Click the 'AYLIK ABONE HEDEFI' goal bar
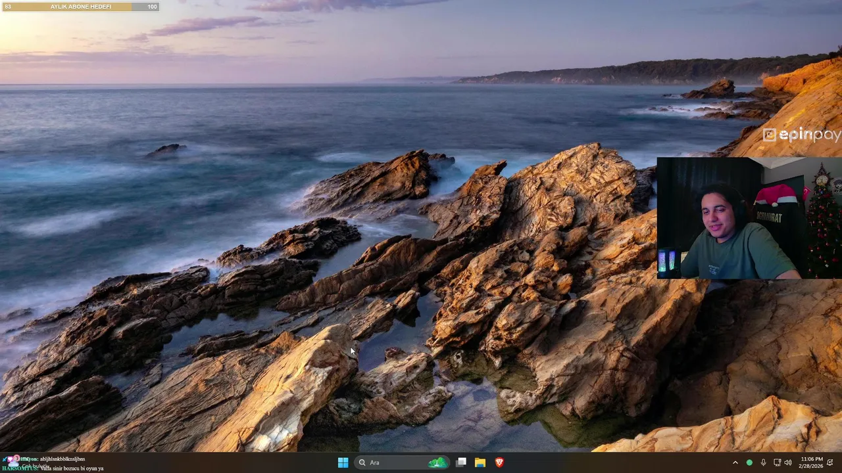The width and height of the screenshot is (842, 473). pos(80,7)
